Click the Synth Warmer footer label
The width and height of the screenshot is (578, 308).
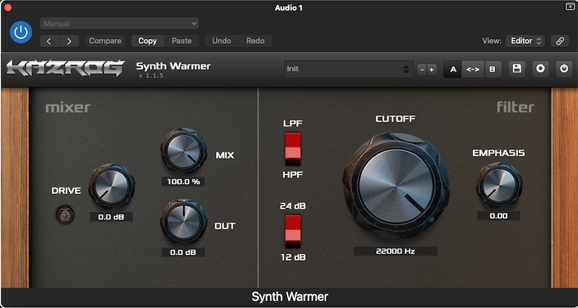(290, 297)
